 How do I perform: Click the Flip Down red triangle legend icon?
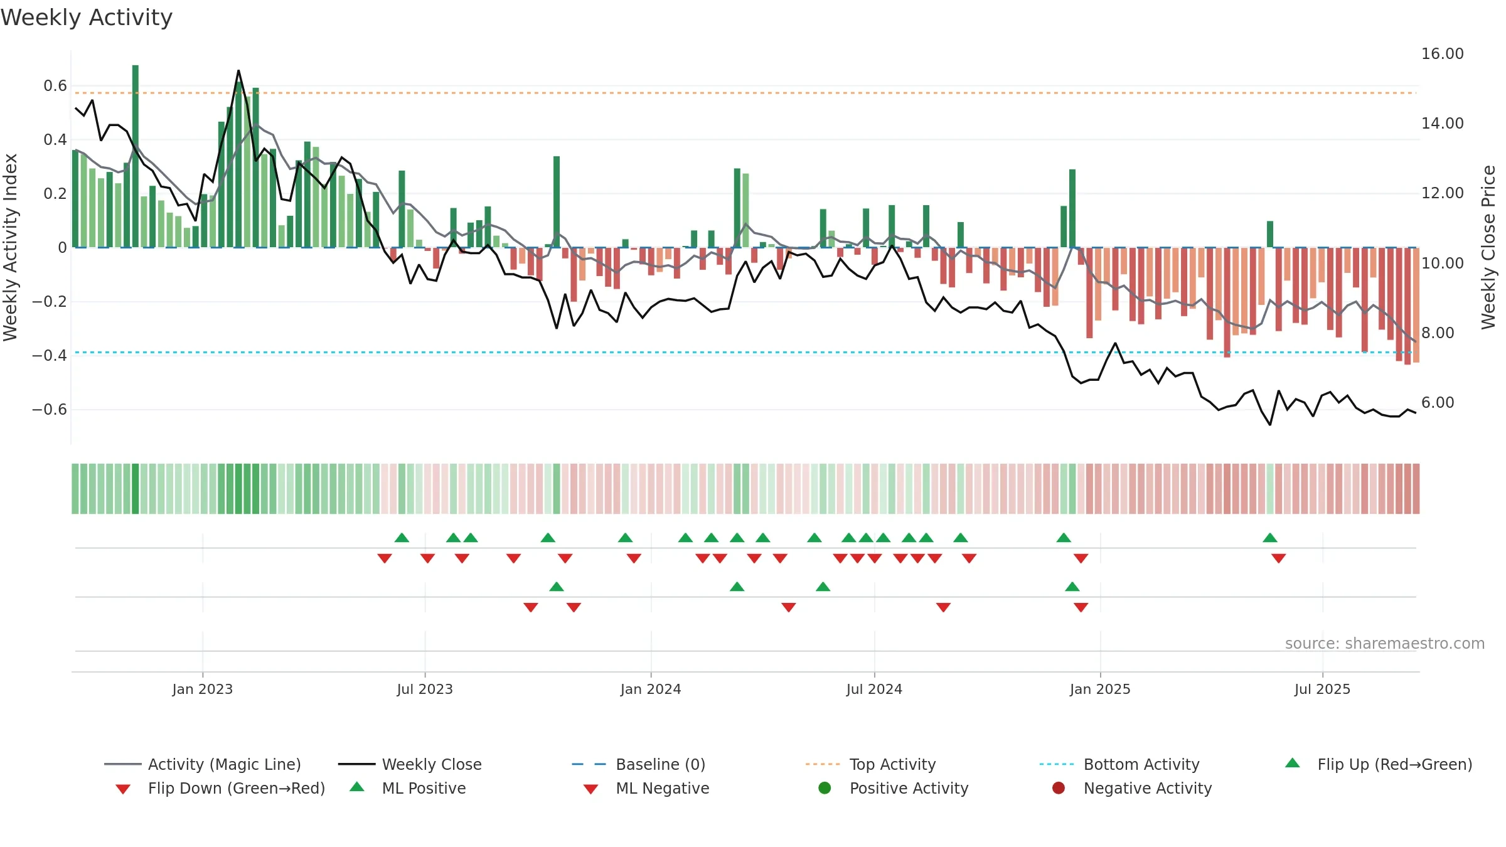[x=123, y=789]
